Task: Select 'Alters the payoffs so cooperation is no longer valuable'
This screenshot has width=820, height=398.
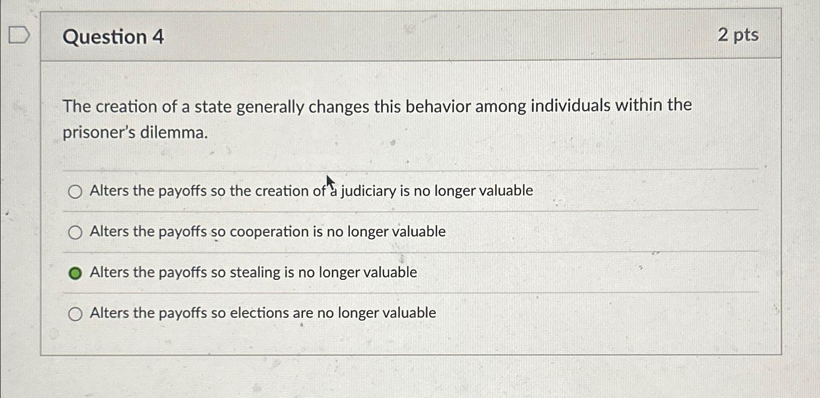Action: [75, 232]
